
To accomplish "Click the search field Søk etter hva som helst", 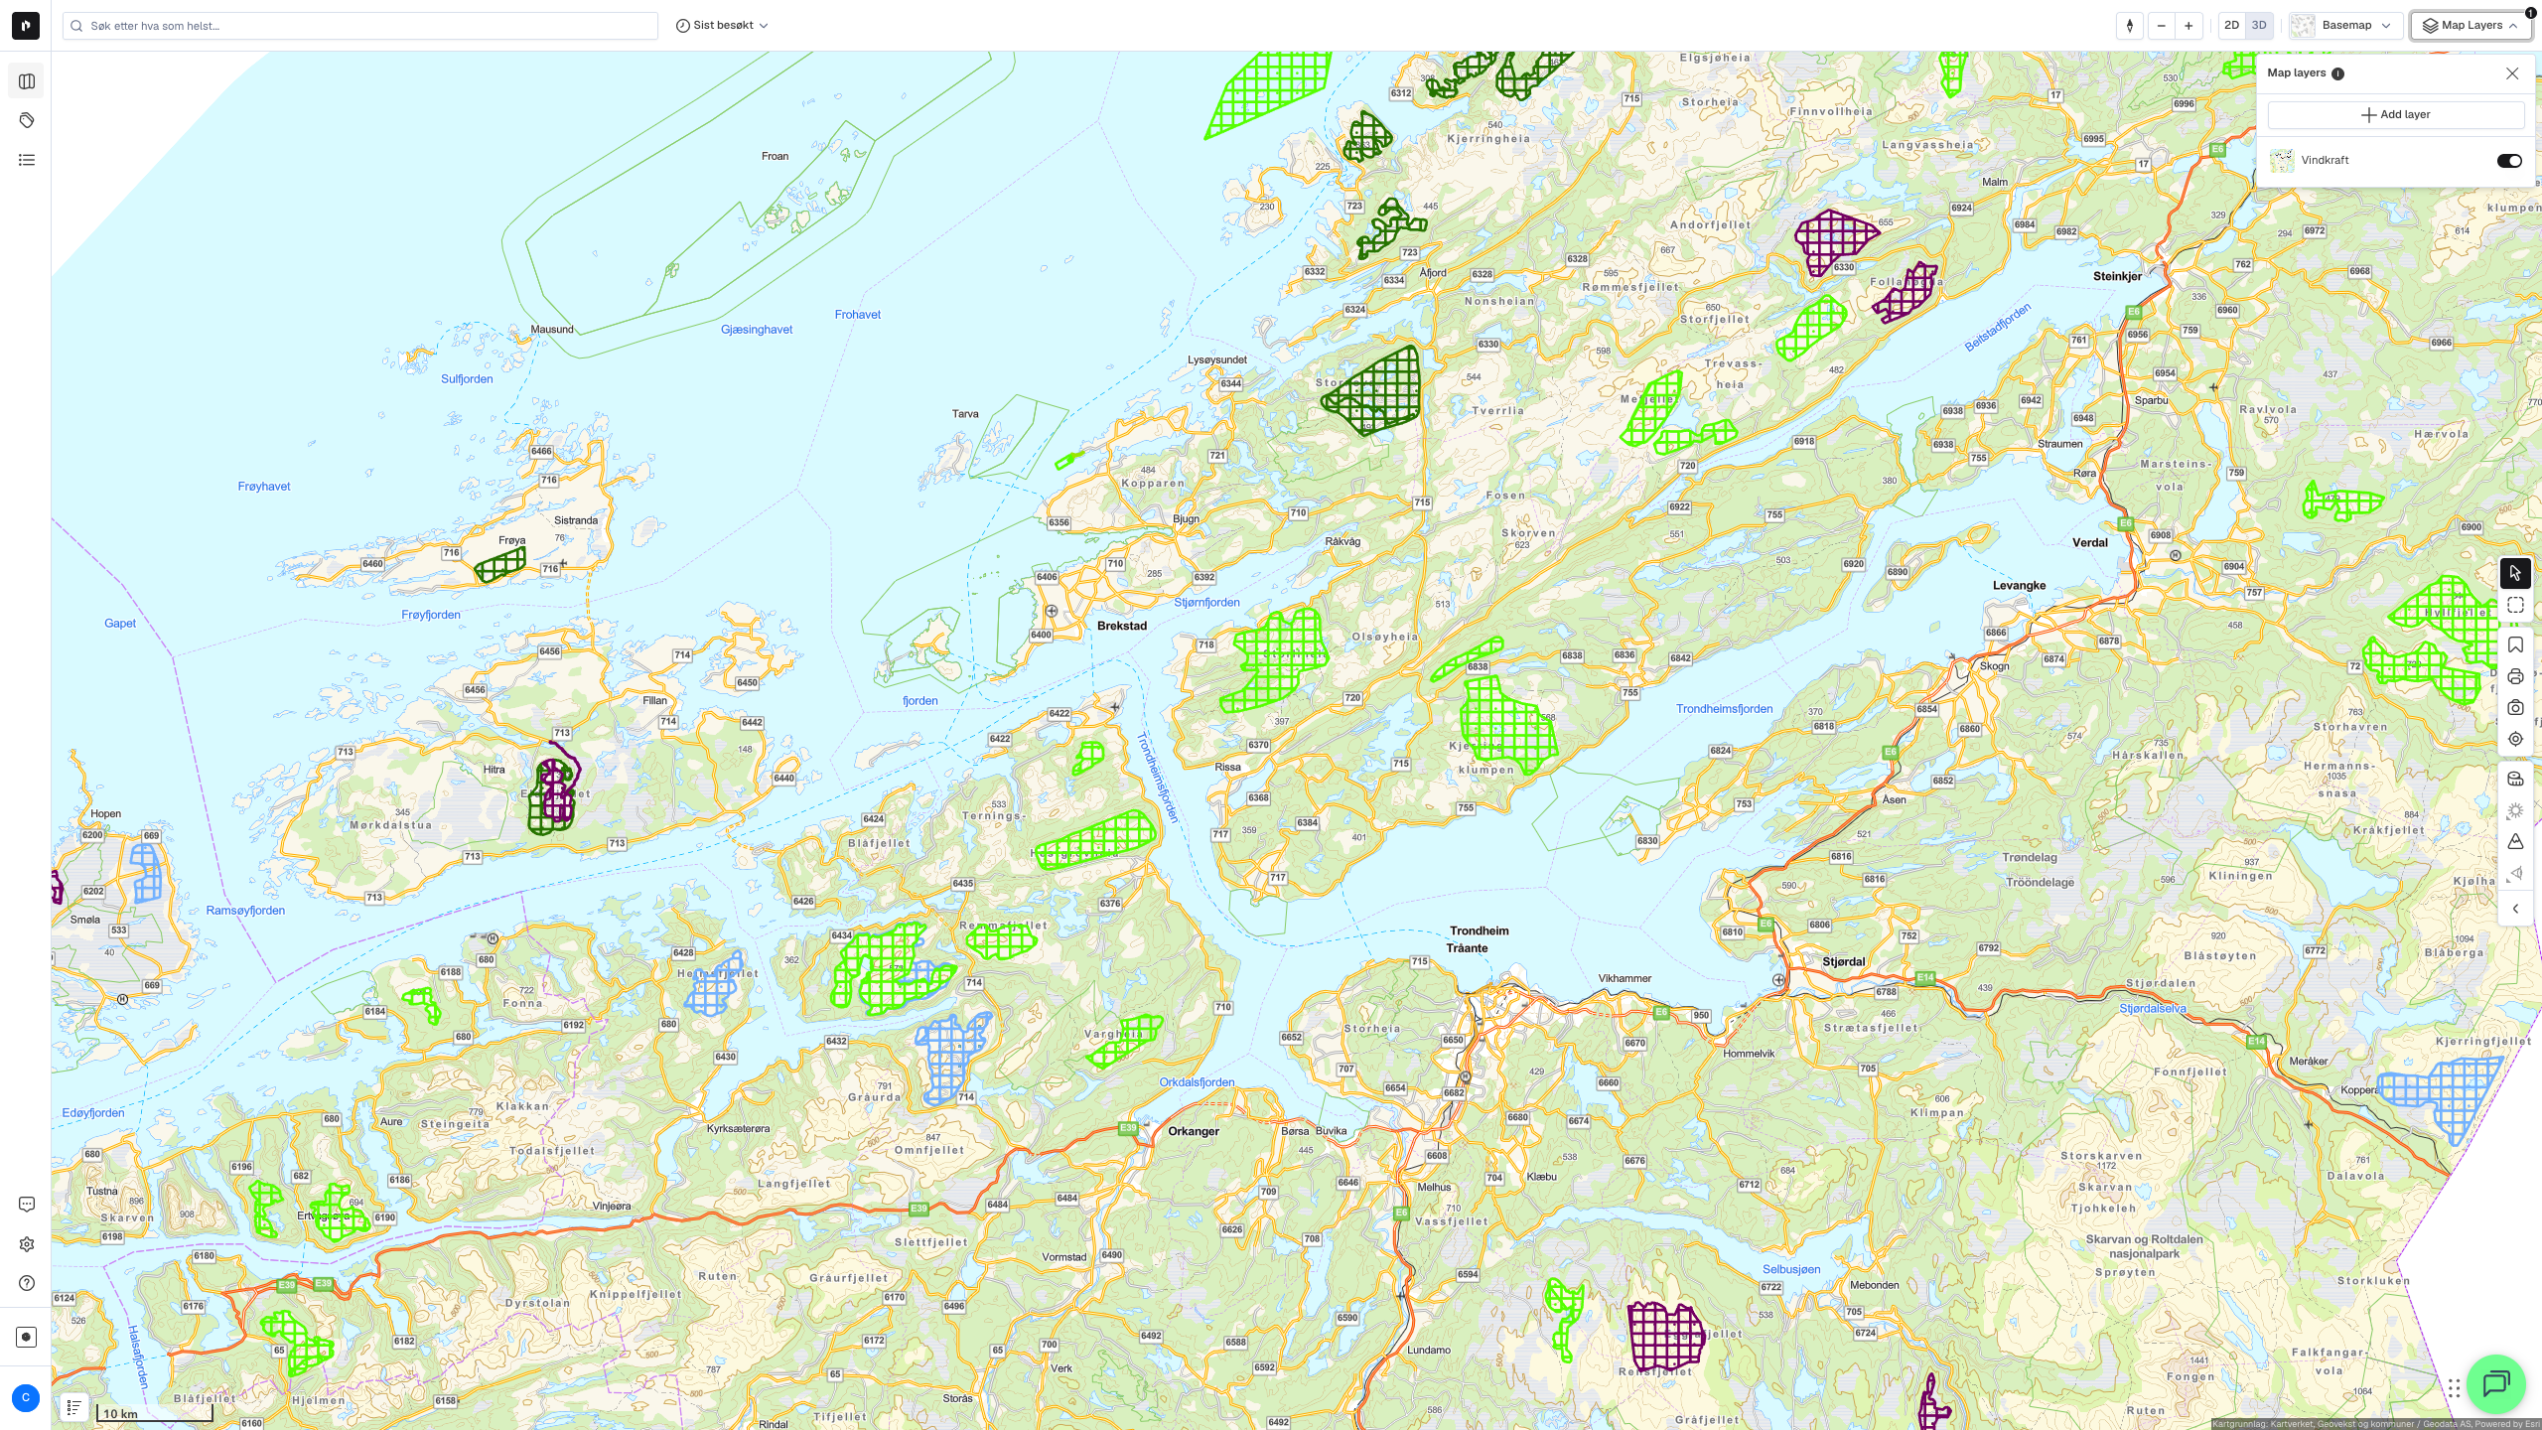I will click(360, 26).
